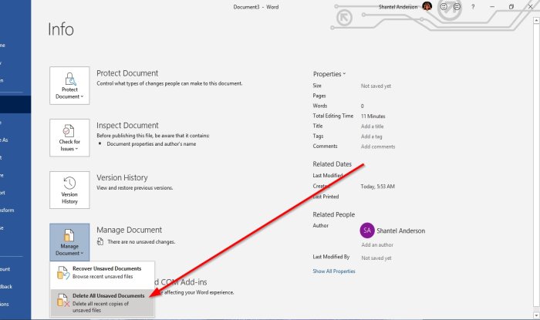Open Save As in the sidebar

click(4, 140)
